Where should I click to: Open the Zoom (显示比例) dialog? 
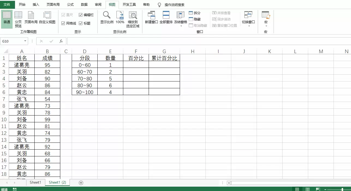(x=107, y=17)
